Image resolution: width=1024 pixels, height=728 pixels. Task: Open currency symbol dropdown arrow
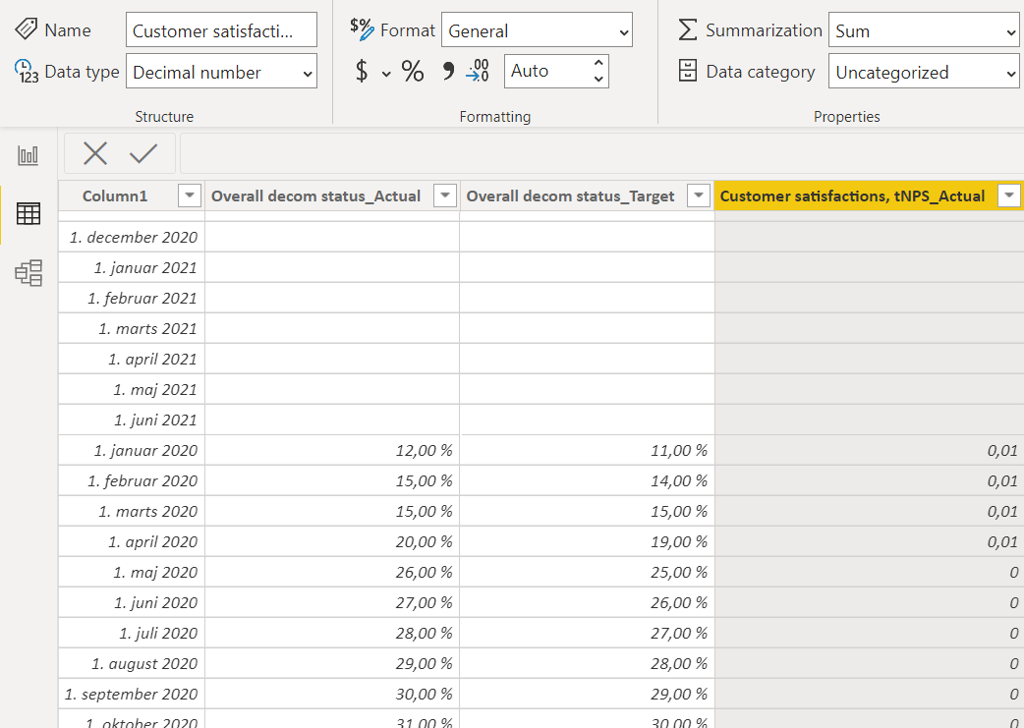(x=386, y=73)
